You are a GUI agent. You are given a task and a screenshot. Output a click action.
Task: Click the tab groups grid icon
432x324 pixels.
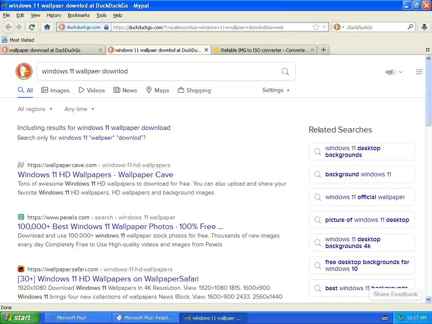(x=428, y=50)
